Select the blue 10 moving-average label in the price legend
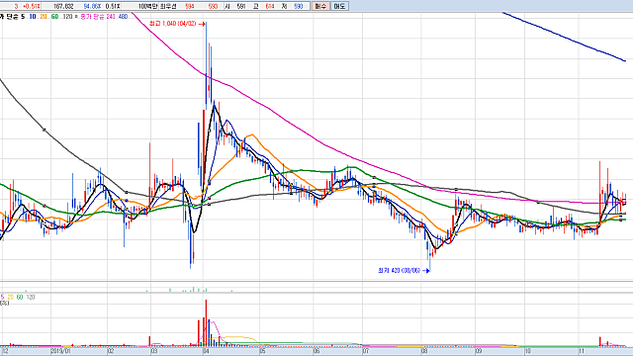The image size is (633, 356). (x=33, y=17)
